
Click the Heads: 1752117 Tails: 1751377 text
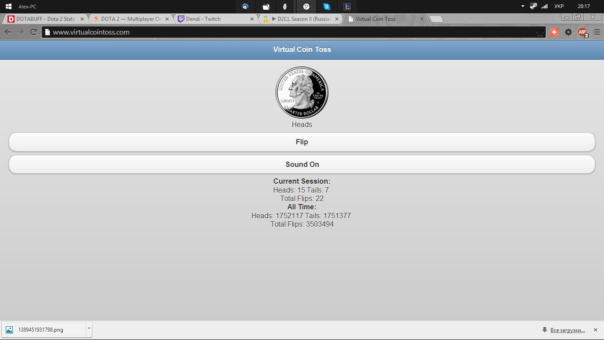tap(301, 216)
